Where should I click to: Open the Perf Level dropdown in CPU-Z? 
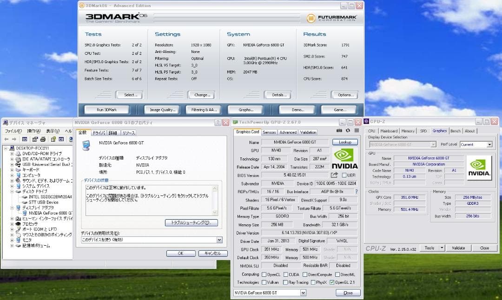(x=489, y=144)
